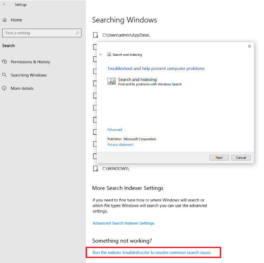Select the C:\Users\admin\AppData\ excluded folder
This screenshot has height=263, width=264.
point(126,35)
